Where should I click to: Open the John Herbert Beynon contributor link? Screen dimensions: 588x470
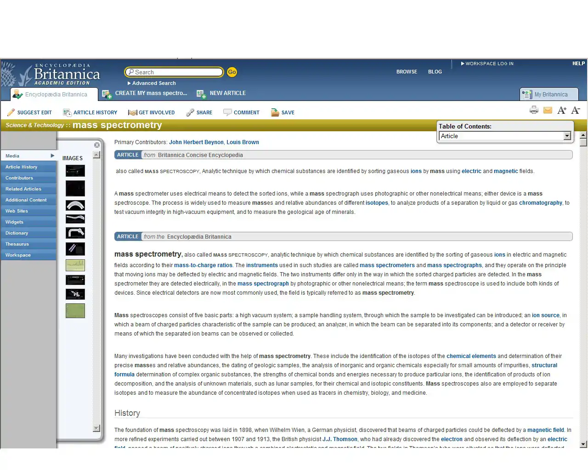[196, 142]
